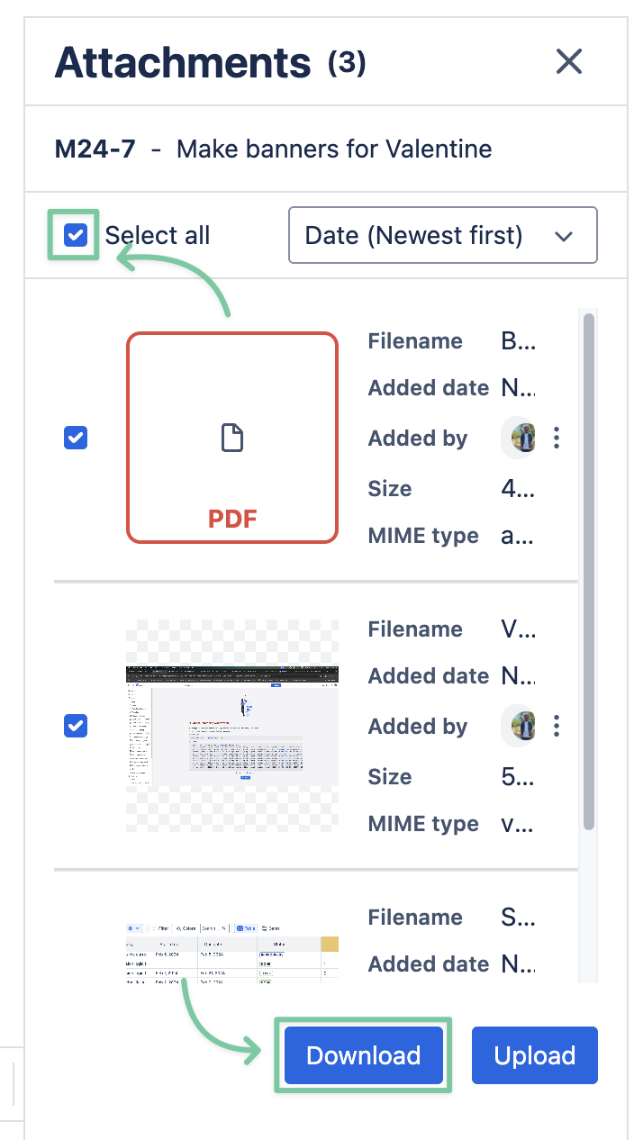Uncheck the second attachment's checkbox
This screenshot has width=634, height=1140.
click(x=76, y=726)
